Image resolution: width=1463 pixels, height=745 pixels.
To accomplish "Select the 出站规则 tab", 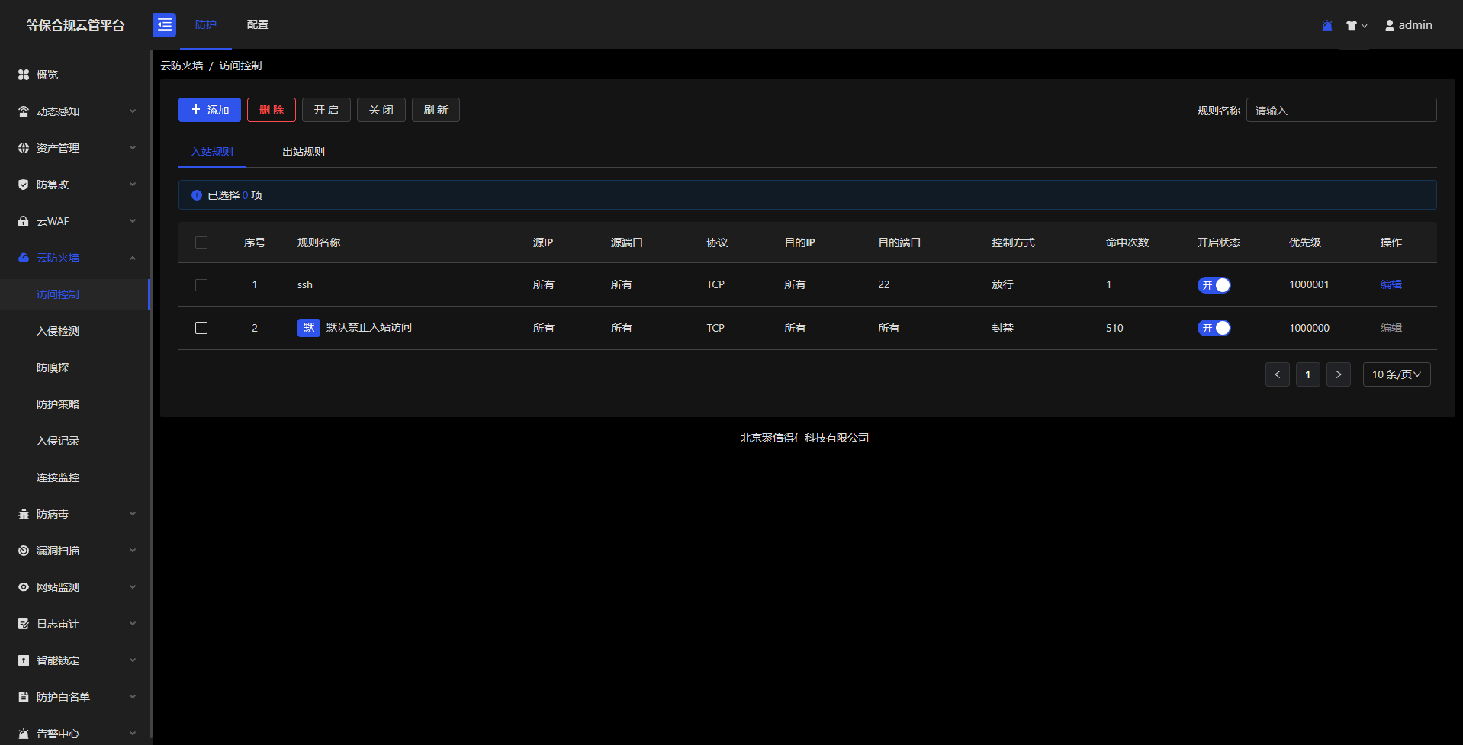I will [x=304, y=152].
